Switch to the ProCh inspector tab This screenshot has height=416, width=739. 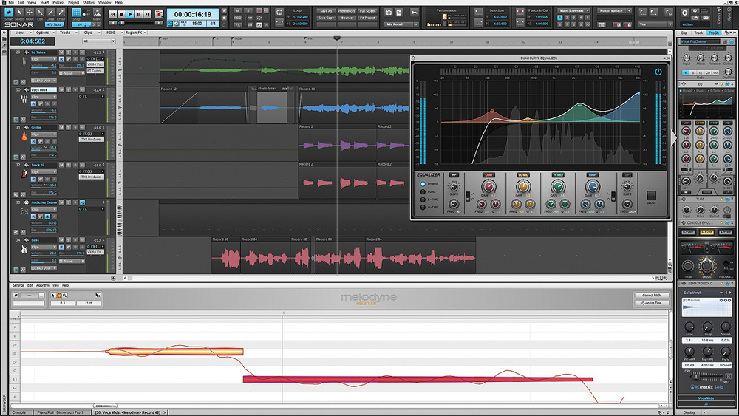(714, 33)
